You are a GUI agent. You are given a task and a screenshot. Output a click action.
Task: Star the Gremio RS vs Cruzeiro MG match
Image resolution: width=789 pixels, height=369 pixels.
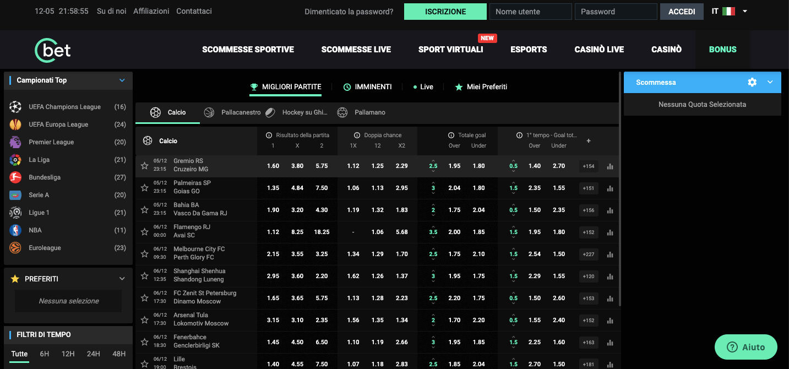tap(144, 166)
